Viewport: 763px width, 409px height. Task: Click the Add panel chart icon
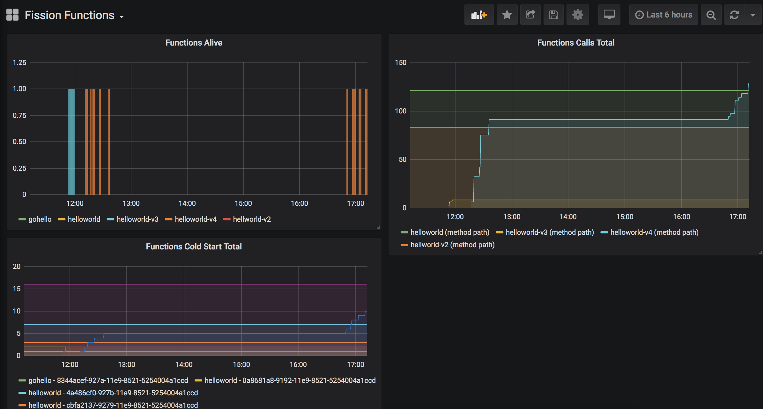tap(479, 15)
